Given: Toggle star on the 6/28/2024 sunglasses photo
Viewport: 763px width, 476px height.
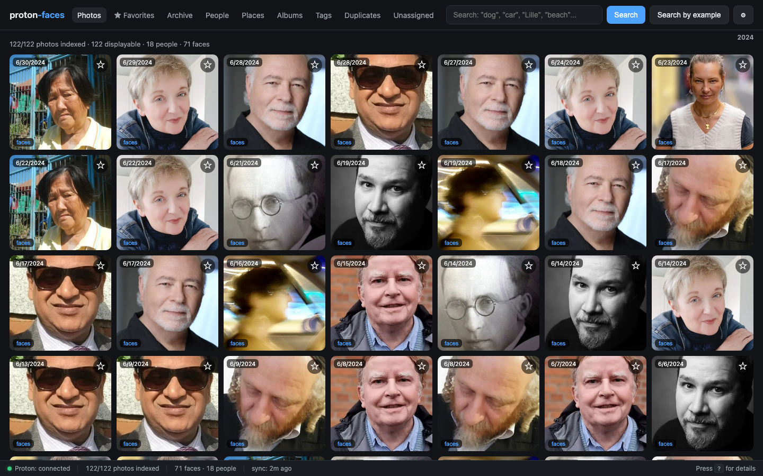Looking at the screenshot, I should pos(422,65).
